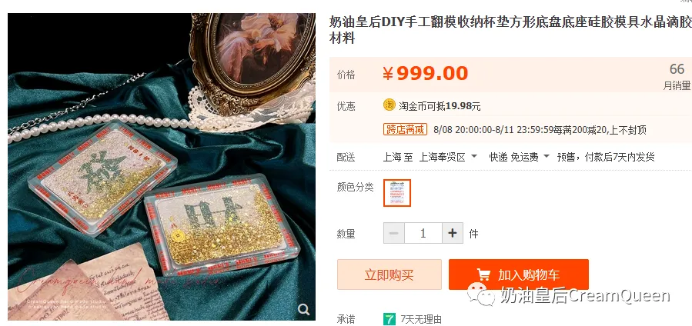Click the 7天无理由 return policy text
This screenshot has width=692, height=326.
click(x=421, y=319)
